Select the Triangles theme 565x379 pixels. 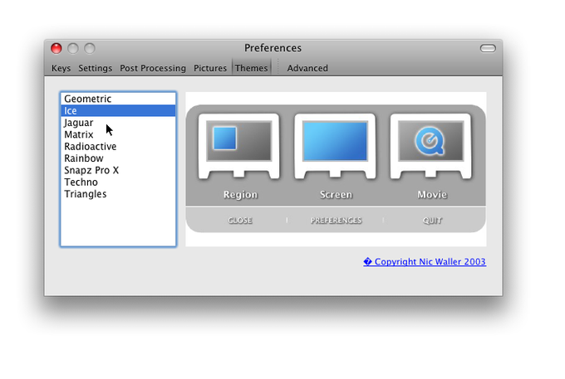[x=118, y=194]
